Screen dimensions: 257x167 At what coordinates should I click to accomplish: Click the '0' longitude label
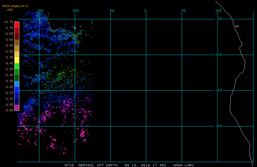coord(145,11)
